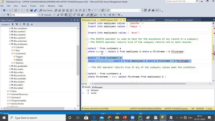Click the Paste icon in toolbar

pyautogui.click(x=84, y=10)
